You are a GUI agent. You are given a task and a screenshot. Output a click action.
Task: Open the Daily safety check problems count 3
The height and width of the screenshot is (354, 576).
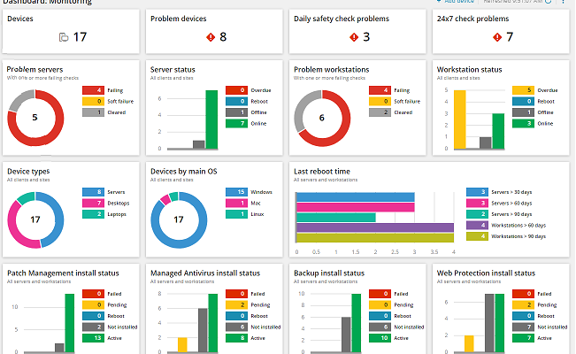366,37
